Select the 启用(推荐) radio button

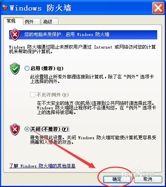click(27, 68)
